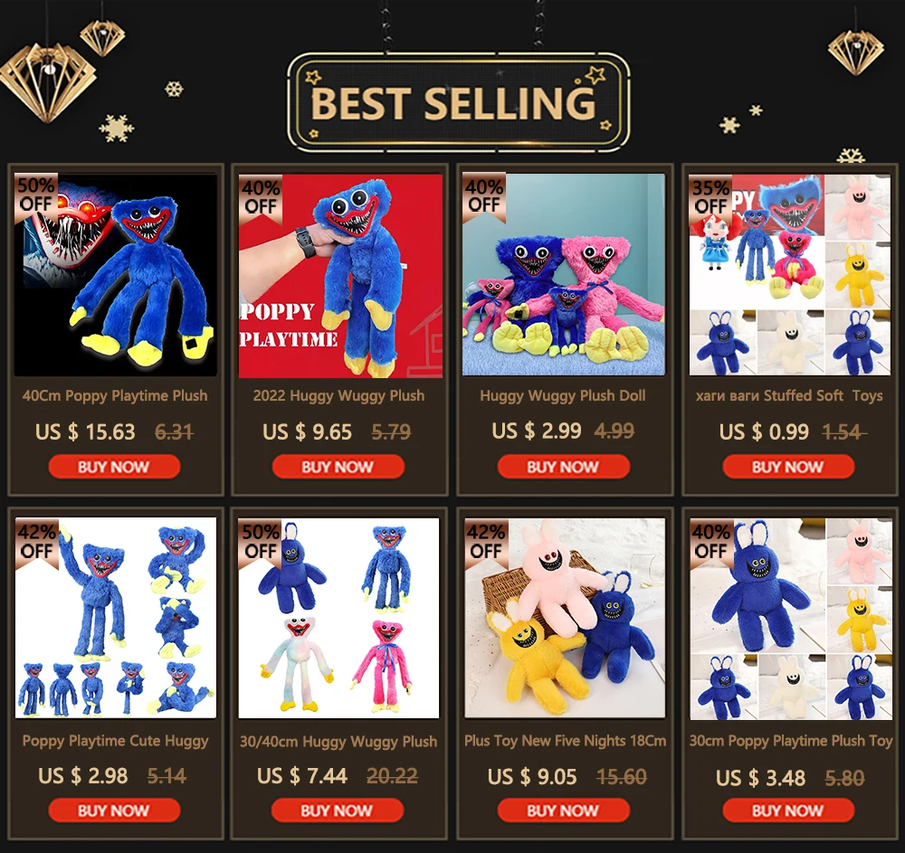905x853 pixels.
Task: Open the multi-pose blue Huggy collage image
Action: 116,618
